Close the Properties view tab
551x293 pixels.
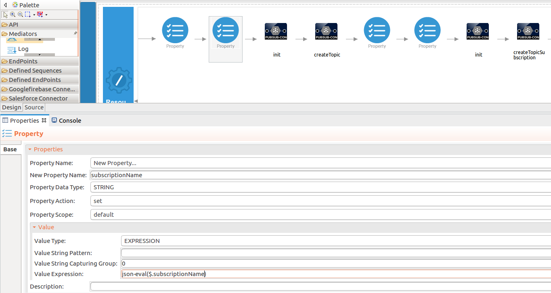point(44,120)
